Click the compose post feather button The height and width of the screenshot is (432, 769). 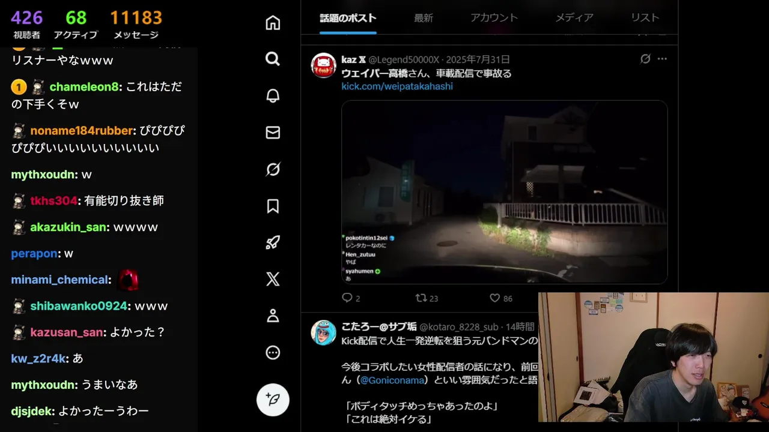click(x=273, y=400)
